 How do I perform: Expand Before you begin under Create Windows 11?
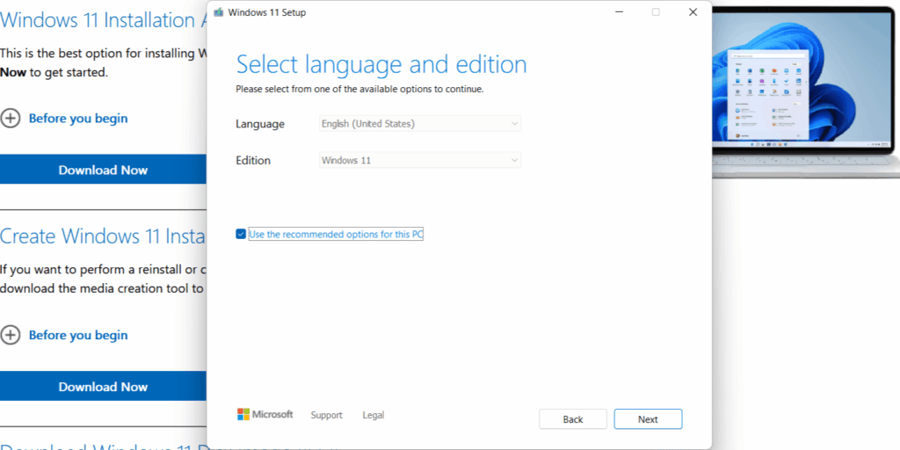pyautogui.click(x=10, y=335)
